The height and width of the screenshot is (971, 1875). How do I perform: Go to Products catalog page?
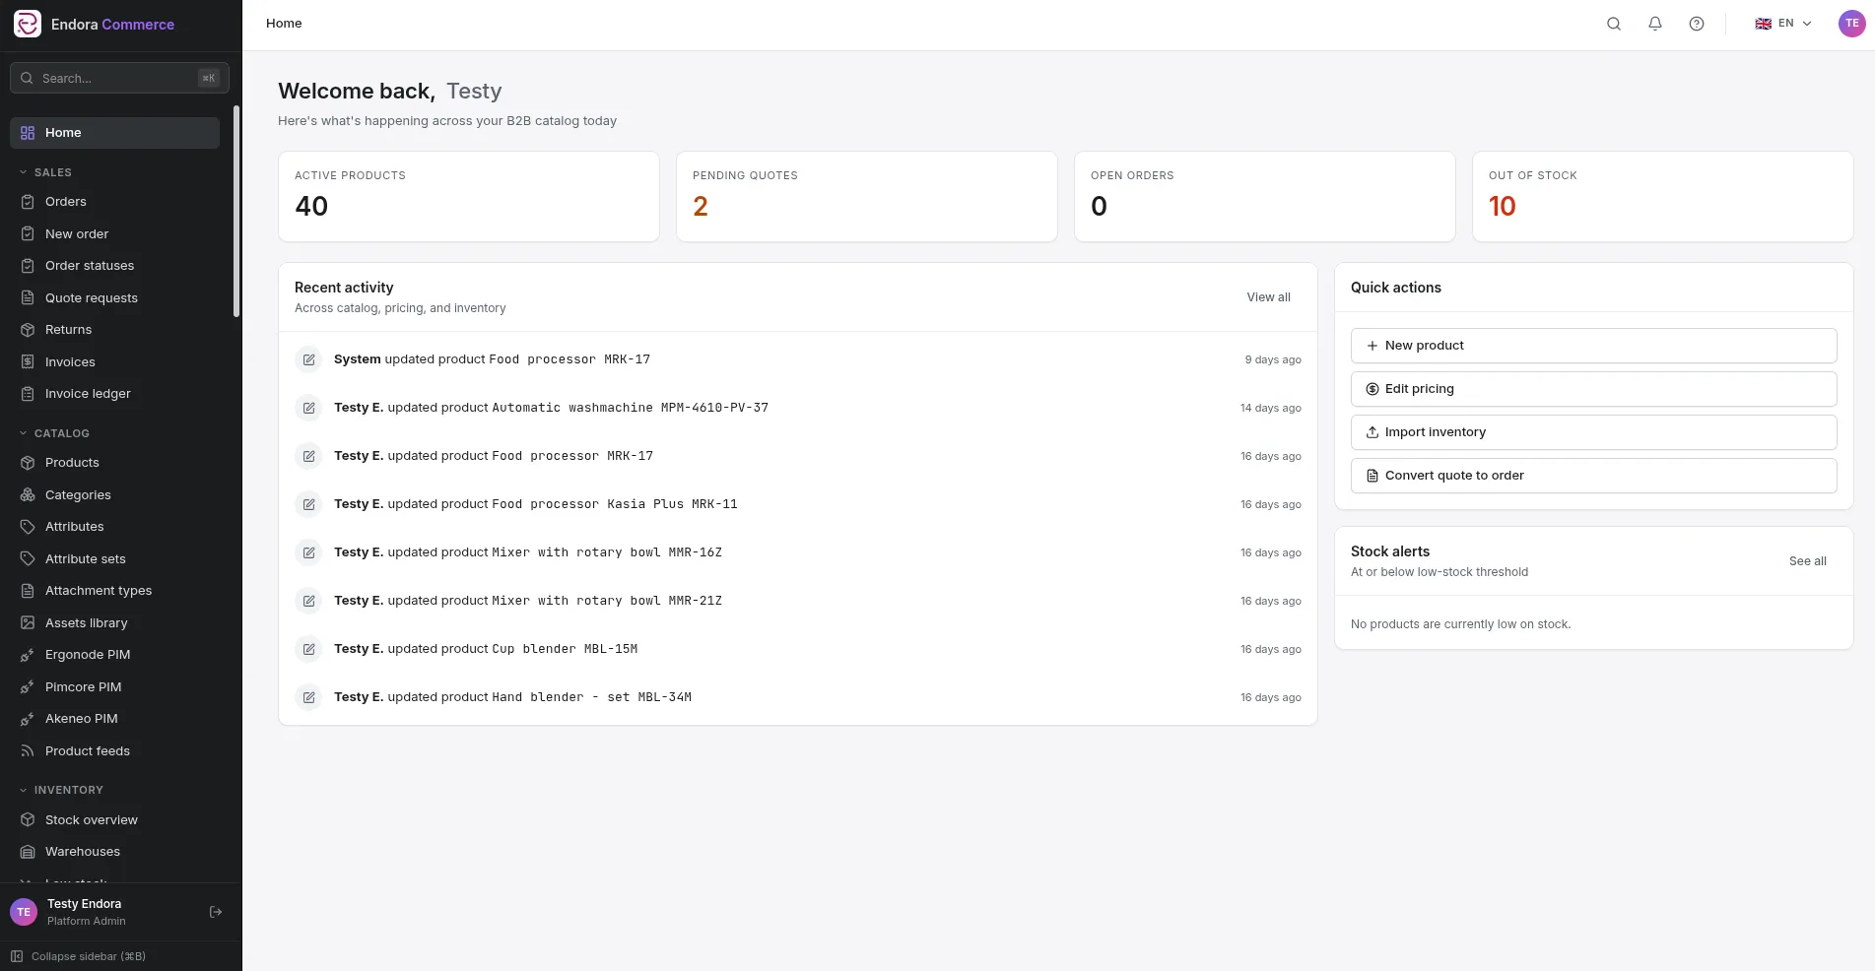[x=114, y=463]
